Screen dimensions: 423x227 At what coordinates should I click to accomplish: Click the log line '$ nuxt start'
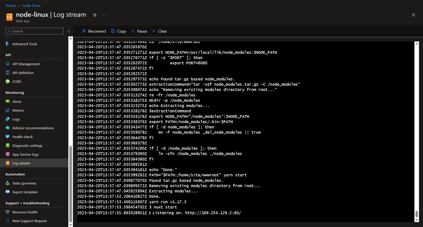click(x=127, y=207)
